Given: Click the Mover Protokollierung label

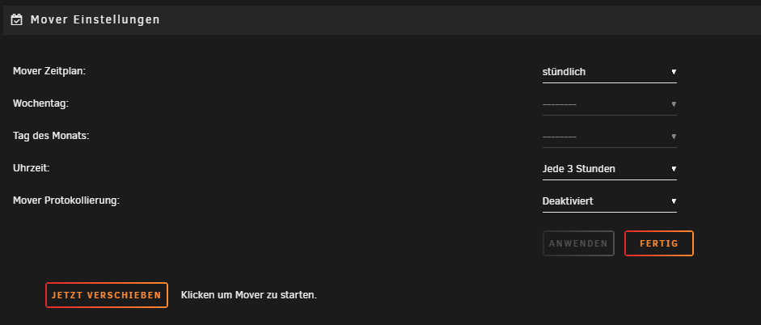Looking at the screenshot, I should (66, 200).
